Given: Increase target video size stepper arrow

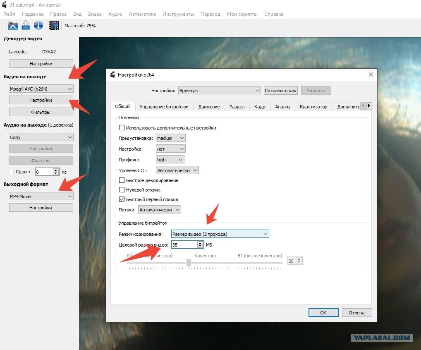Looking at the screenshot, I should (200, 243).
